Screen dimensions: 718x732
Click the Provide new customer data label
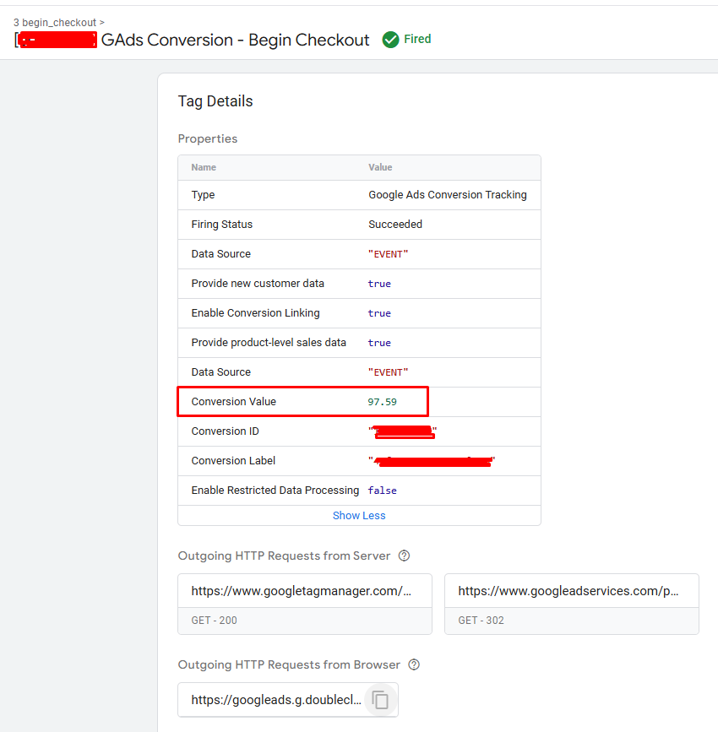point(258,284)
